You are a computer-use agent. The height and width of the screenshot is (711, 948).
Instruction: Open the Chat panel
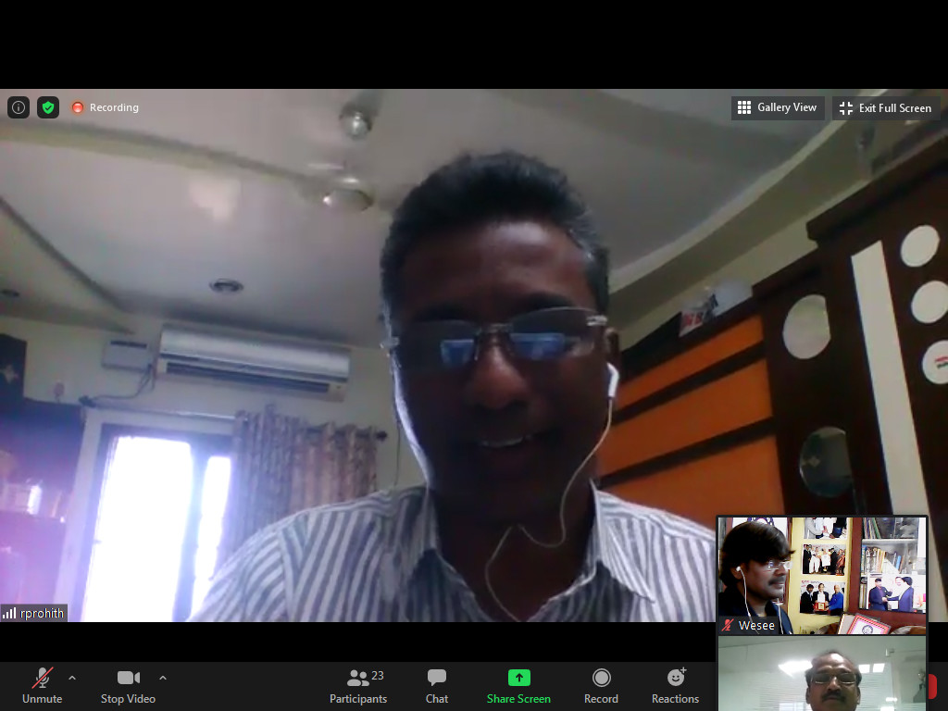pos(437,686)
